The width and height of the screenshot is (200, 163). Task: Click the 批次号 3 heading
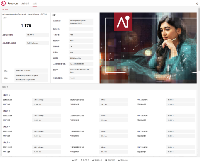click(x=6, y=127)
